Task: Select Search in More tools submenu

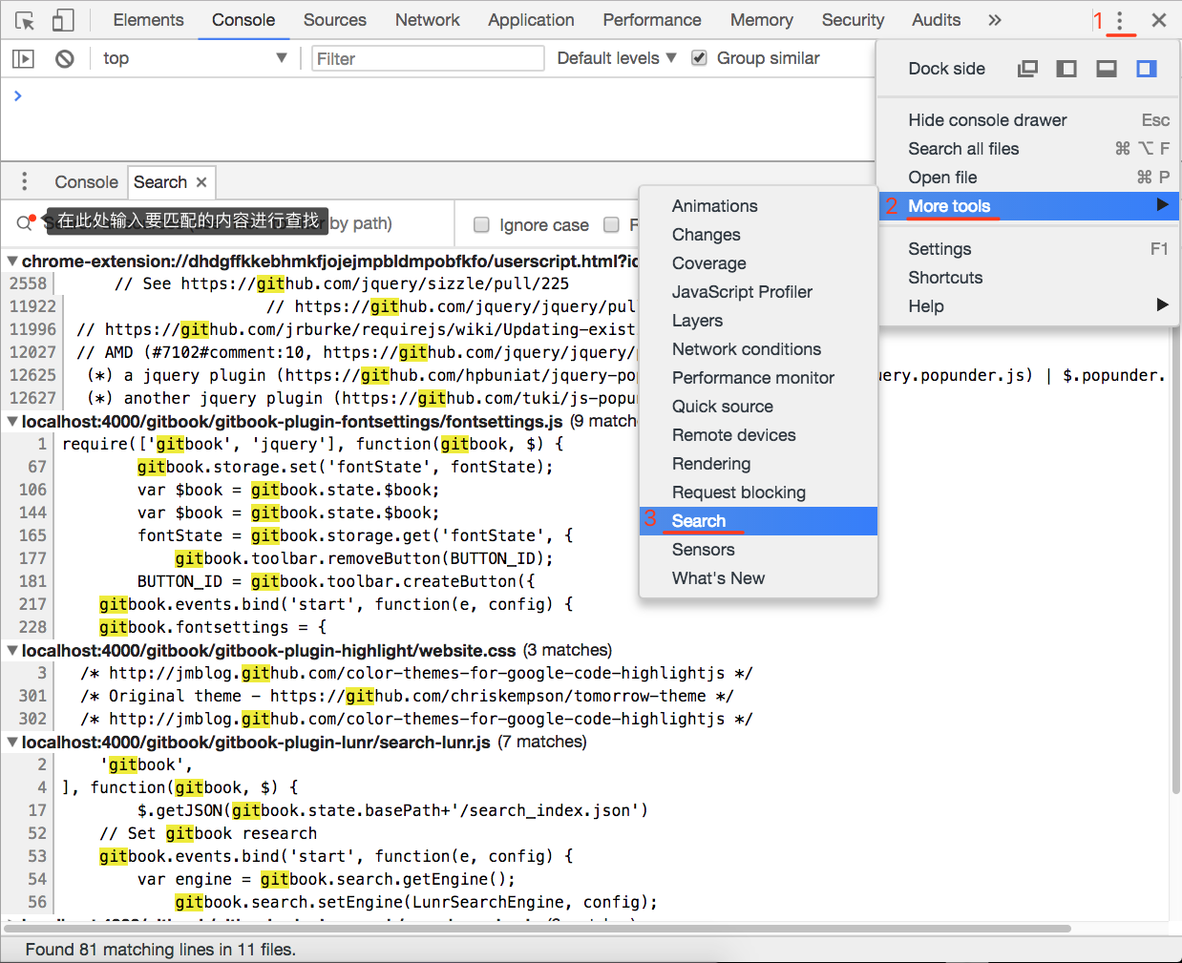Action: pyautogui.click(x=699, y=521)
